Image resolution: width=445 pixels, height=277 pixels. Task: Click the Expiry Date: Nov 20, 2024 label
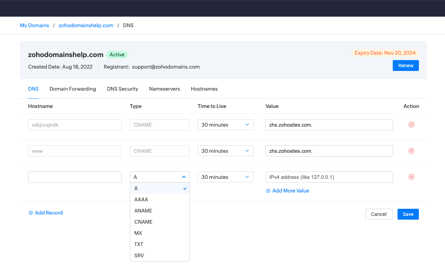coord(385,53)
